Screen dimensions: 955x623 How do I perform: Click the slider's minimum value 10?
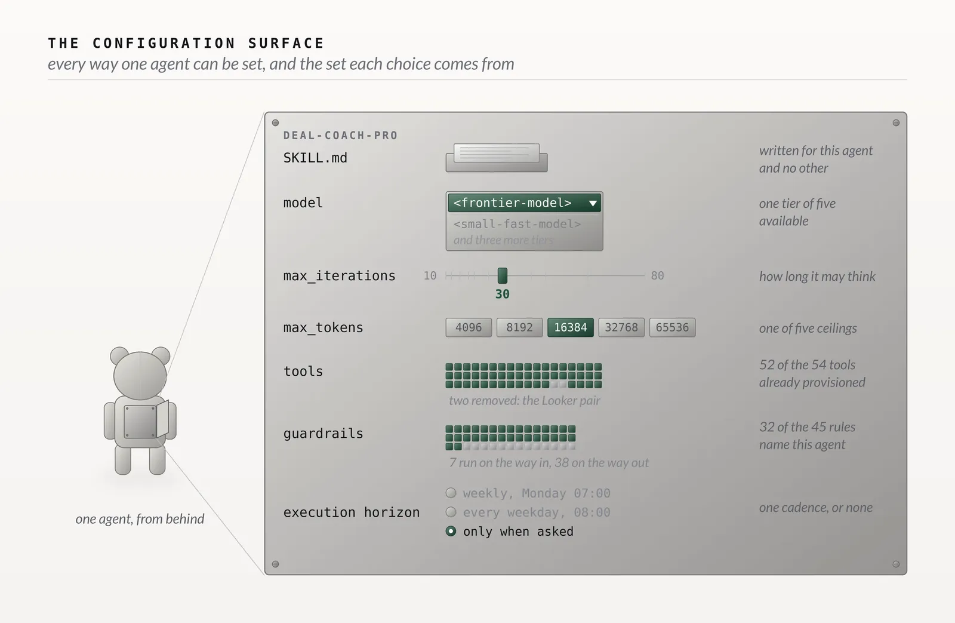pyautogui.click(x=430, y=276)
